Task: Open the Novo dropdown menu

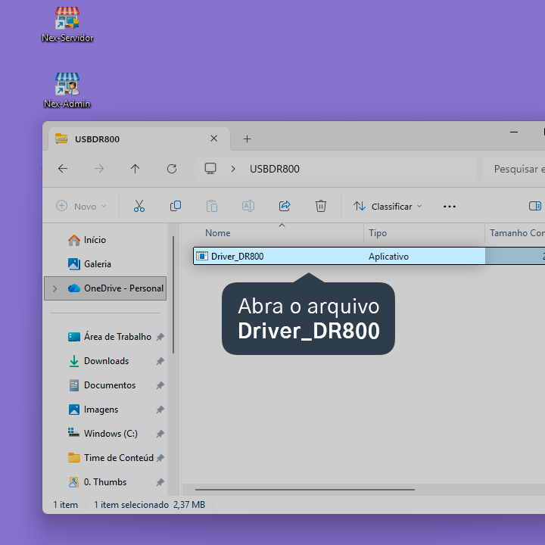Action: pyautogui.click(x=81, y=207)
